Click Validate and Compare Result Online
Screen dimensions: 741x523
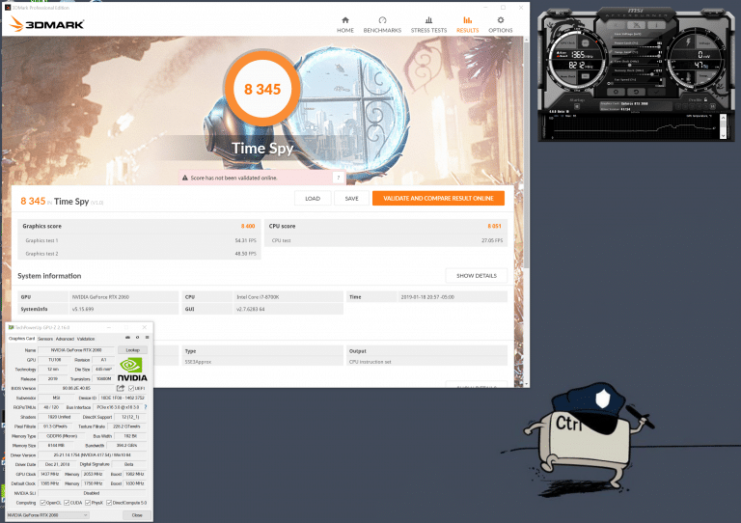[x=438, y=199]
